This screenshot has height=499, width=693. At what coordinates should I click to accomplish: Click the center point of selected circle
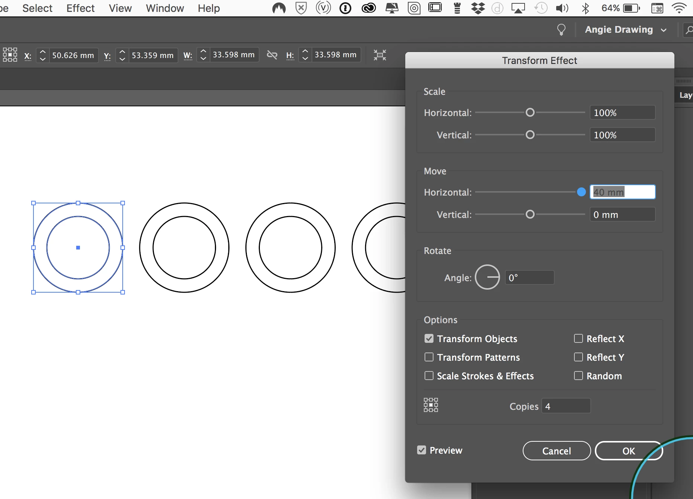[x=78, y=248]
